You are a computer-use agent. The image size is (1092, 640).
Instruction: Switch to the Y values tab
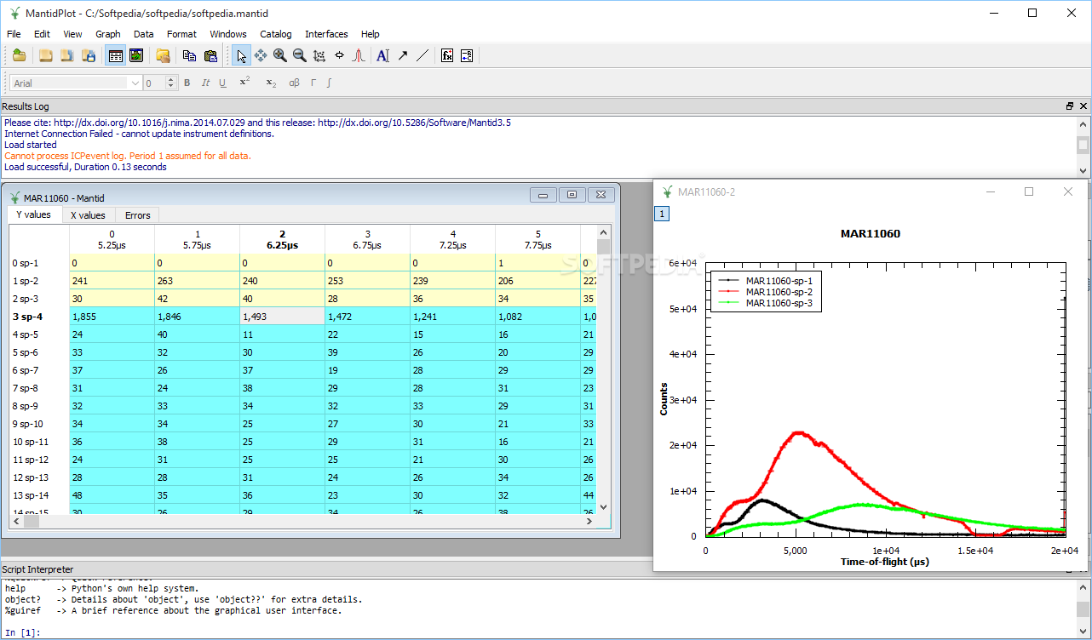point(36,215)
